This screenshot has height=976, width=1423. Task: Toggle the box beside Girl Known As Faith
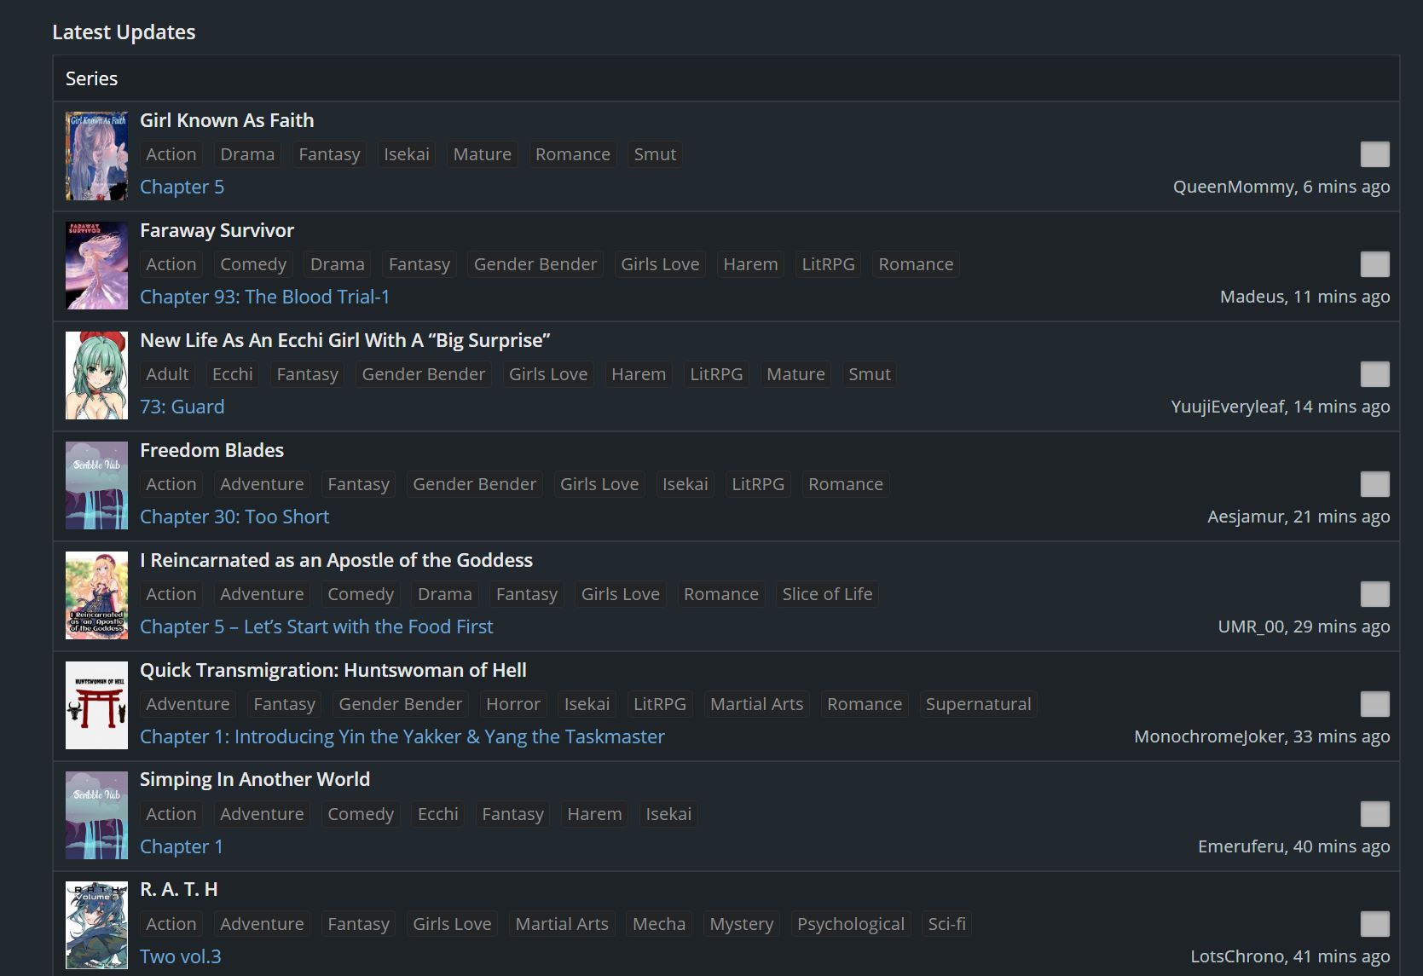click(x=1374, y=154)
